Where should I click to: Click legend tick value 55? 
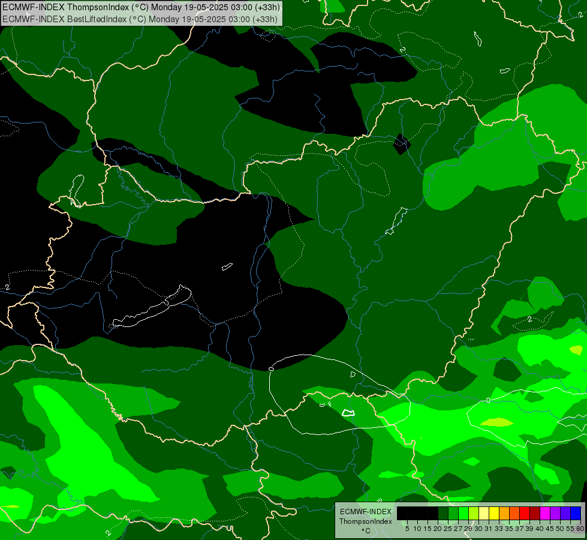click(571, 529)
